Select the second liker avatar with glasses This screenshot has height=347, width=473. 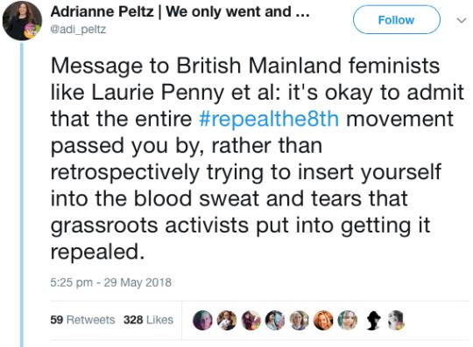227,320
